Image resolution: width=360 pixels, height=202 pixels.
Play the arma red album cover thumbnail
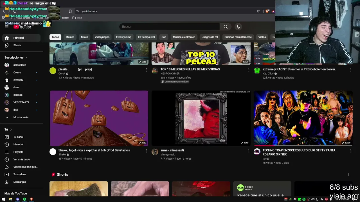pyautogui.click(x=201, y=118)
